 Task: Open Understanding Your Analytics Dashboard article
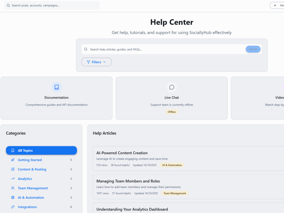pyautogui.click(x=188, y=208)
